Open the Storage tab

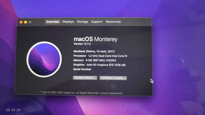pyautogui.click(x=83, y=22)
